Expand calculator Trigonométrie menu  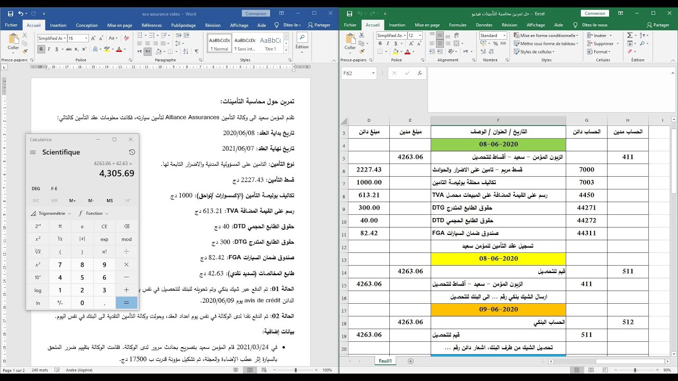(51, 213)
